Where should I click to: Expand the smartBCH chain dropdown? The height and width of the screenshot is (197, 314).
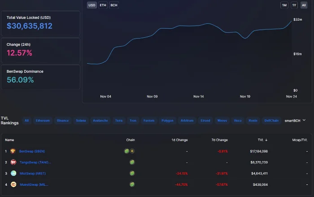click(x=295, y=120)
